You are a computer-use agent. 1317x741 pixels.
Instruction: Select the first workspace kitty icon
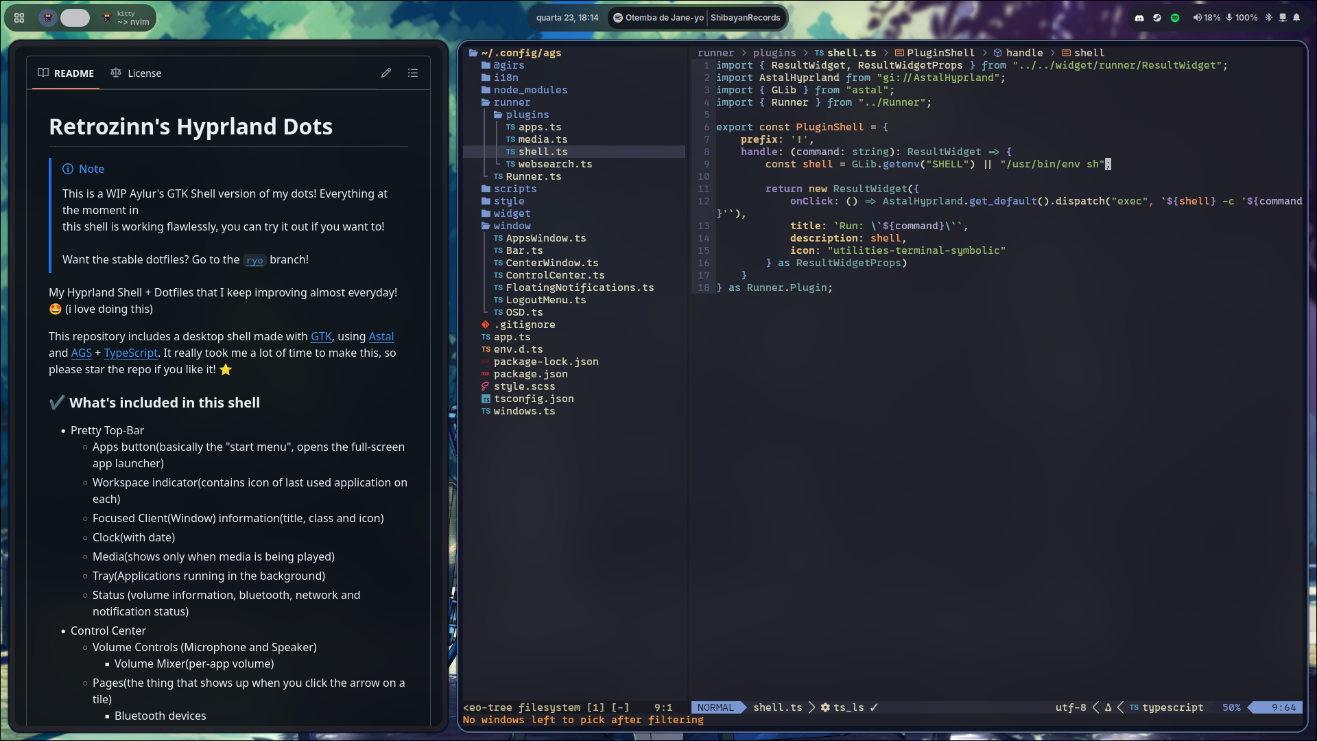48,18
